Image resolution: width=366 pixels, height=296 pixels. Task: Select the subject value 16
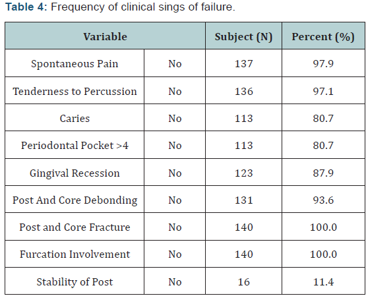pos(244,281)
